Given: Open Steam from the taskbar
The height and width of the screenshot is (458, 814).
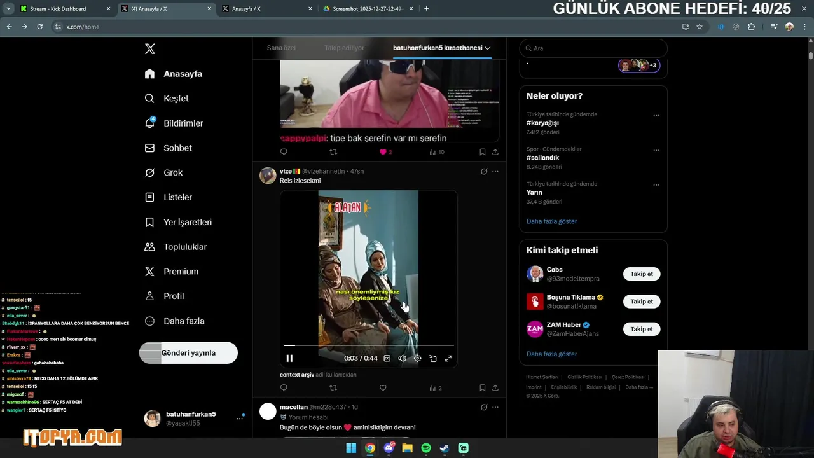Looking at the screenshot, I should coord(445,448).
